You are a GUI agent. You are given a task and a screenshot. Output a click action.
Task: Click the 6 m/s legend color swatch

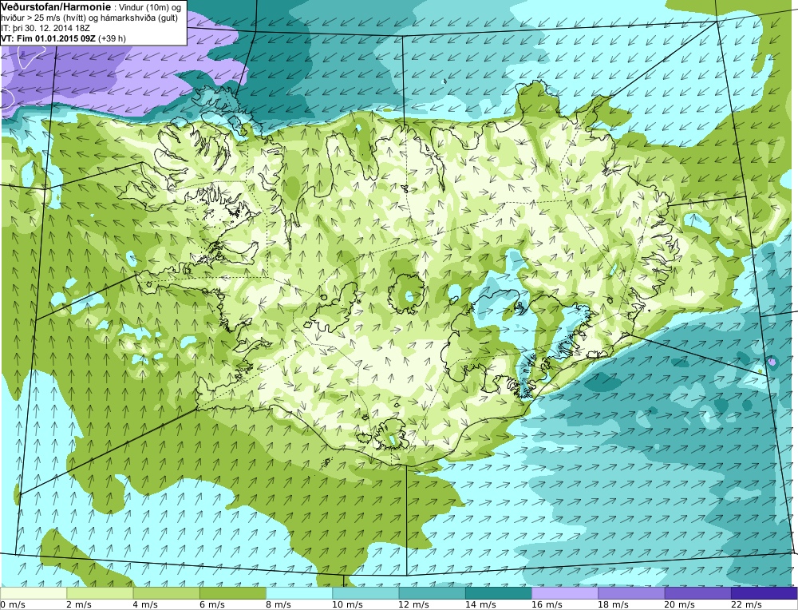click(x=232, y=593)
